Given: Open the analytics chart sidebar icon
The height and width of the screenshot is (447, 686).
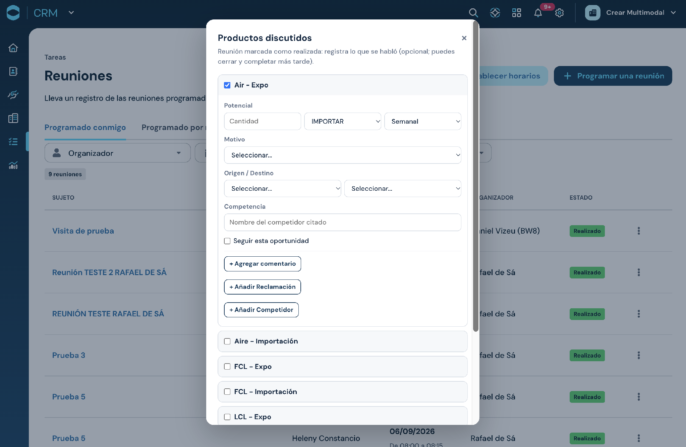Looking at the screenshot, I should pyautogui.click(x=13, y=165).
